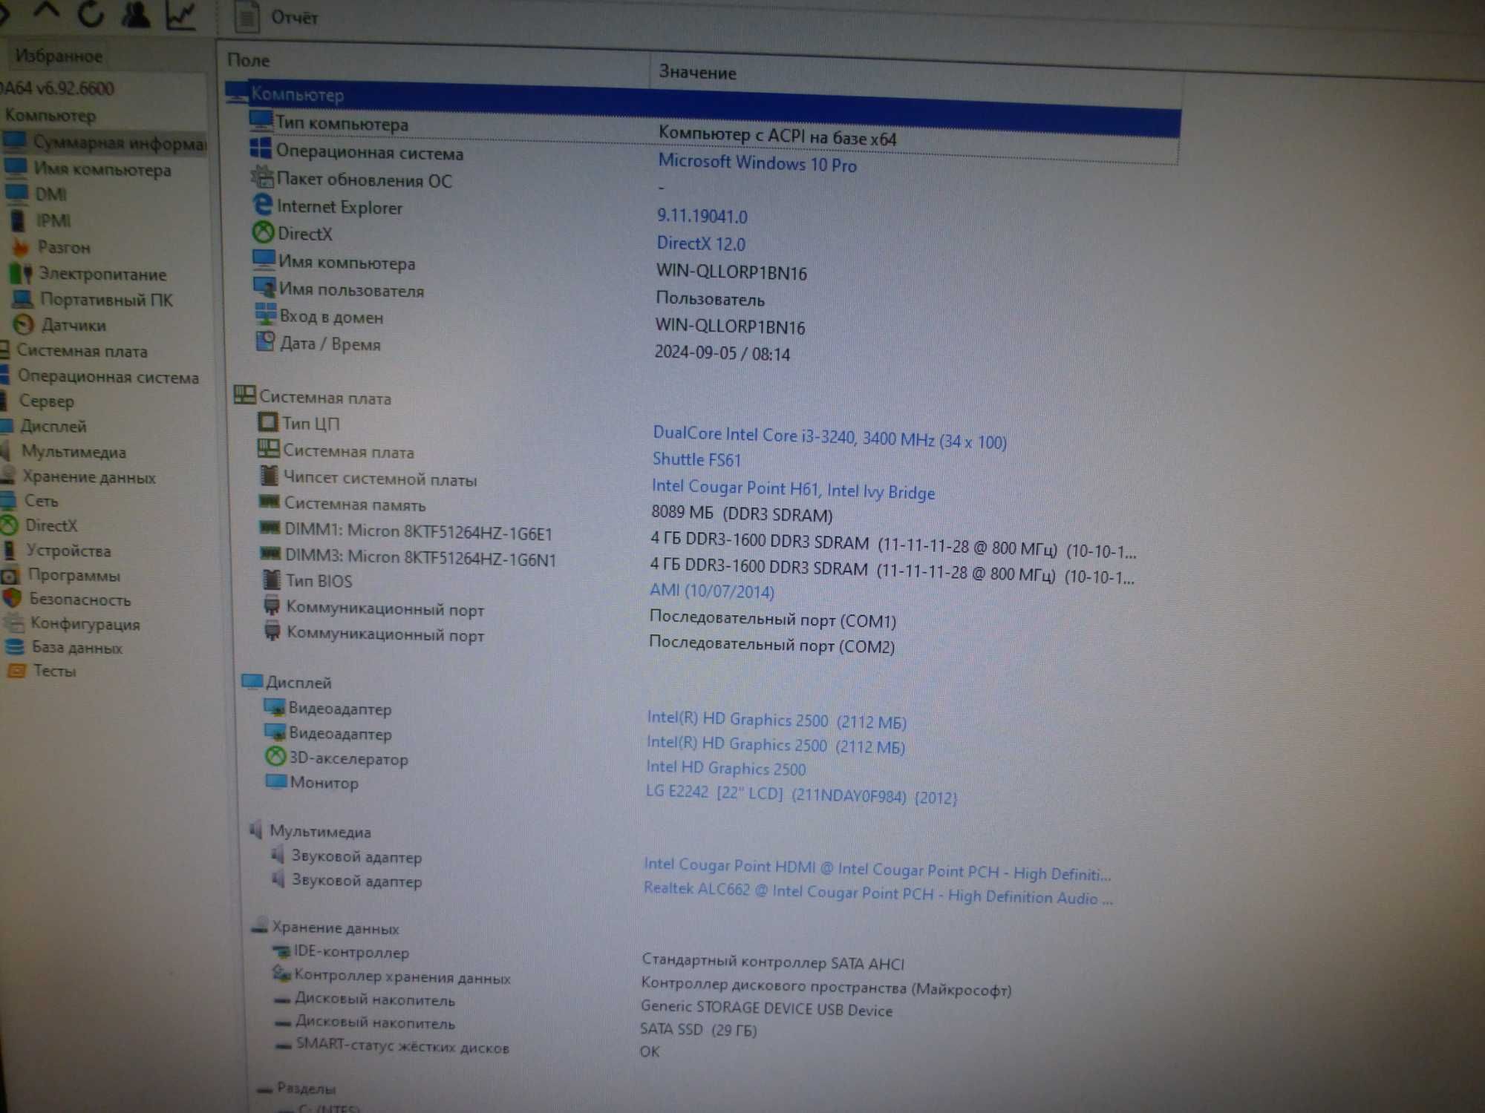1485x1113 pixels.
Task: Click the user manage toolbar icon
Action: point(135,13)
